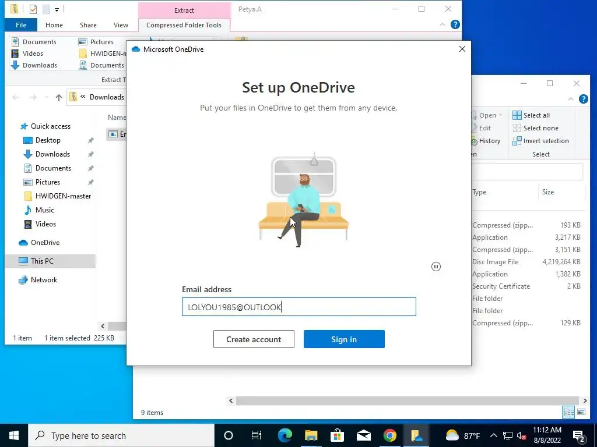Click Invert selection in back window
Viewport: 597px width, 447px height.
point(540,141)
